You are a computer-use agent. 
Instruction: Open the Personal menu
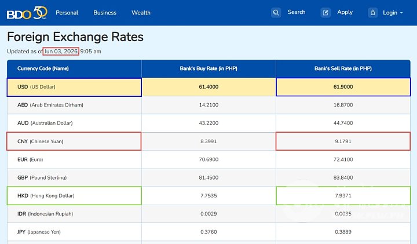(67, 13)
